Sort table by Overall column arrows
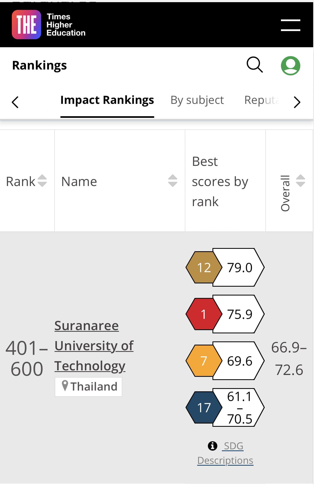Viewport: 314px width, 485px height. pos(300,181)
